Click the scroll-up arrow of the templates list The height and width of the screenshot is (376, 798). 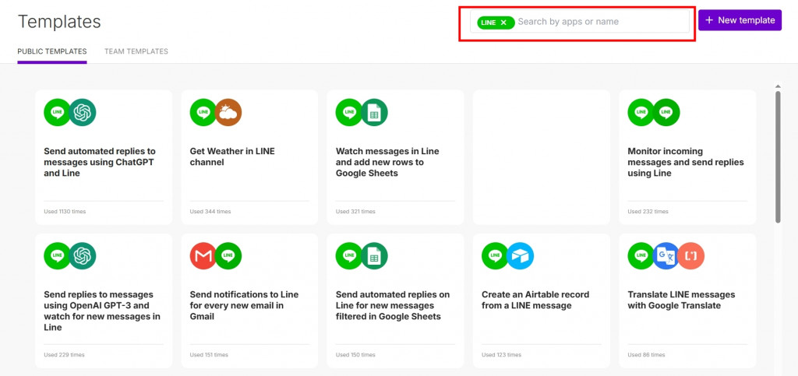[778, 86]
